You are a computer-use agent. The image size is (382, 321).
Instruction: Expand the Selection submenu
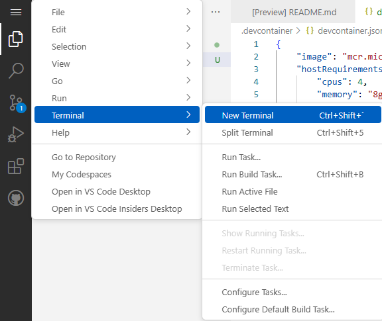(x=117, y=46)
